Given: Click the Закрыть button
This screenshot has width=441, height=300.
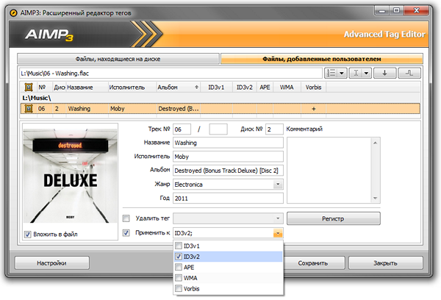Looking at the screenshot, I should (x=386, y=262).
